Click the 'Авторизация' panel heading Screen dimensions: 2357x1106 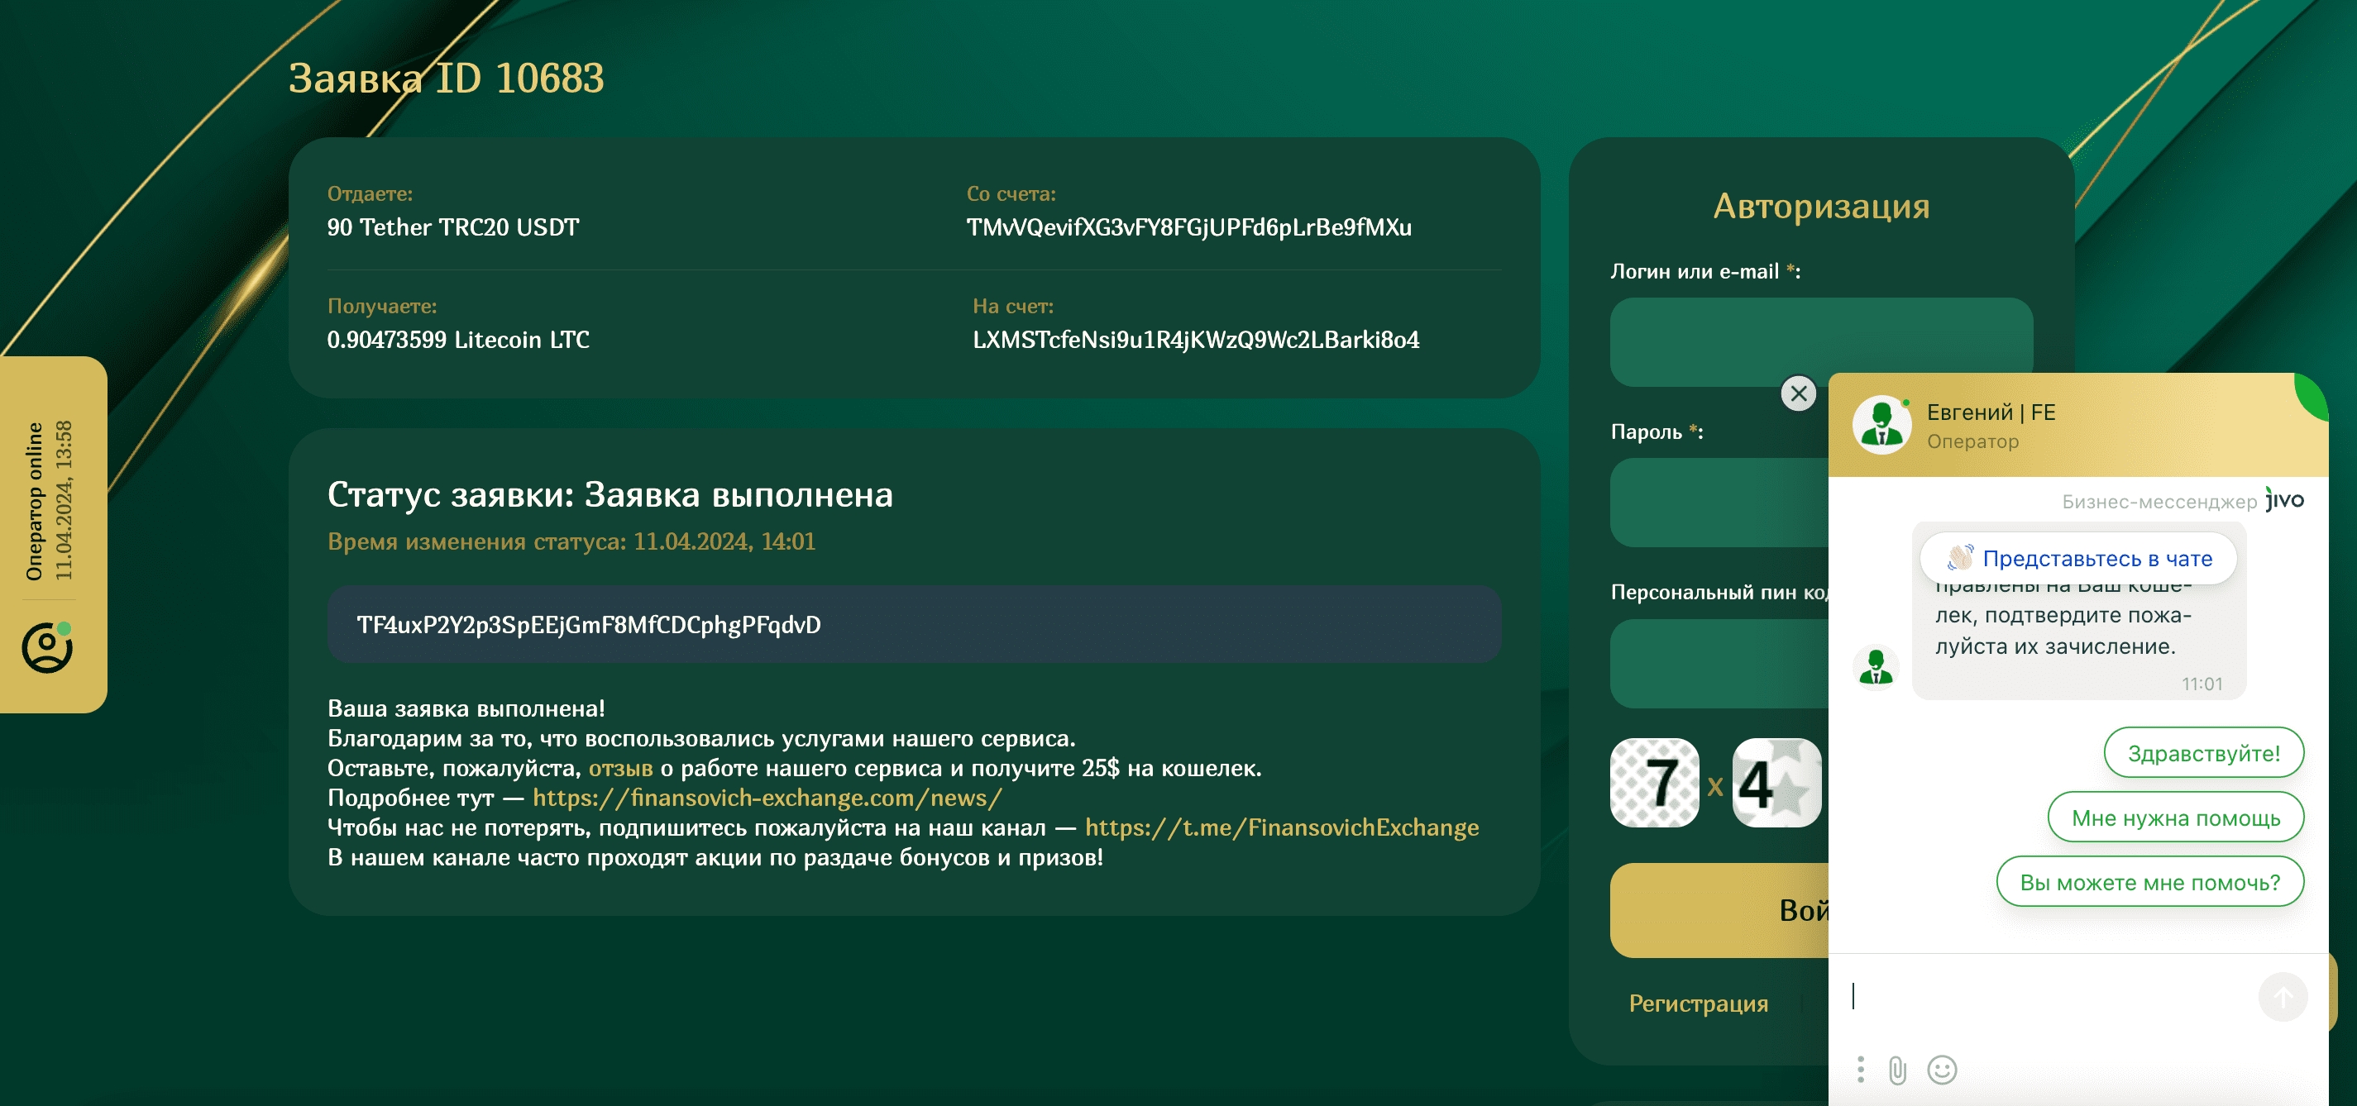[x=1821, y=207]
